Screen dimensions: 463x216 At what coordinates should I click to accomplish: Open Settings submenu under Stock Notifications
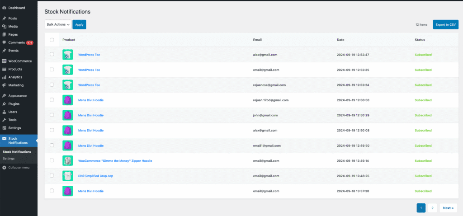tap(9, 159)
